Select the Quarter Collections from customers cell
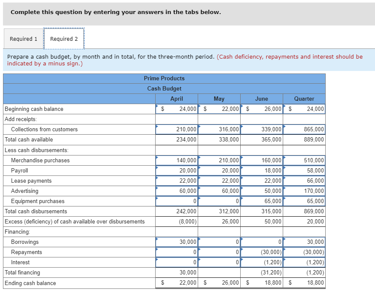 coord(304,129)
